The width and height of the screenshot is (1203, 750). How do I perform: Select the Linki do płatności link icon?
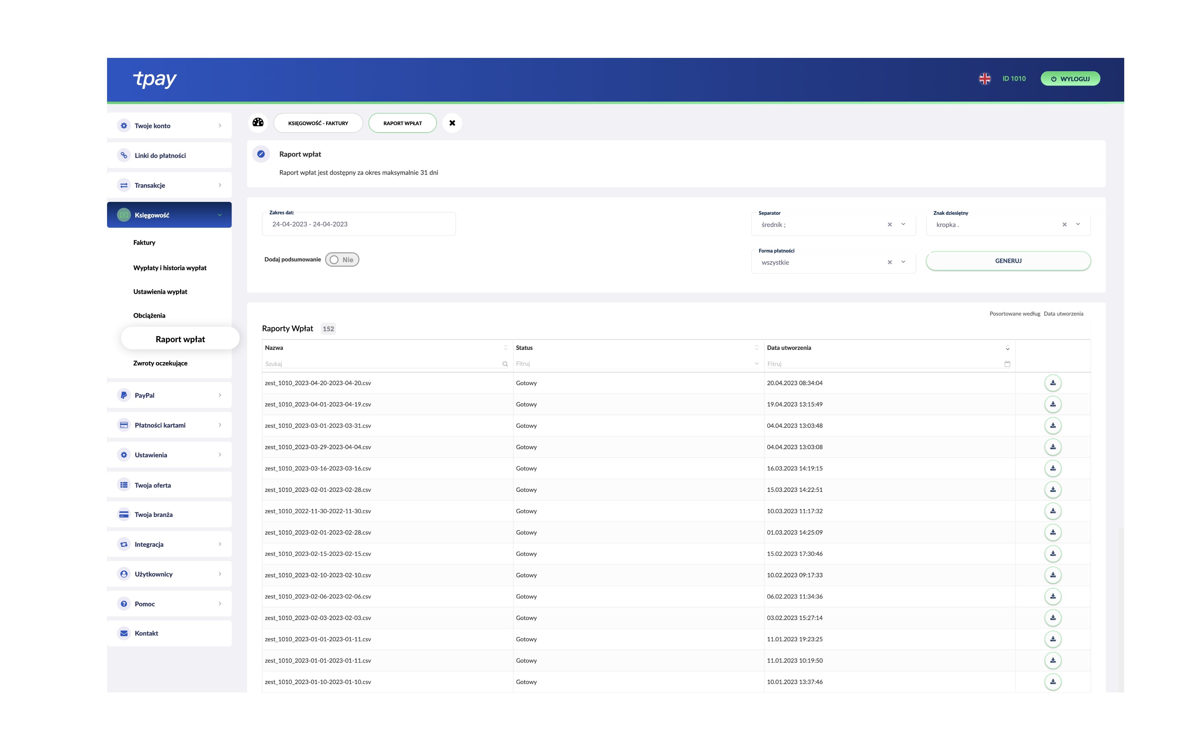[x=124, y=155]
